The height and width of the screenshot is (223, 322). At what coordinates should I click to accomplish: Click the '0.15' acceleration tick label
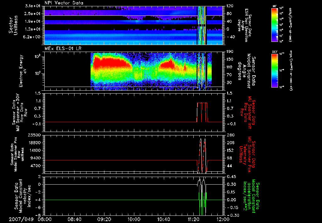[x=231, y=192]
